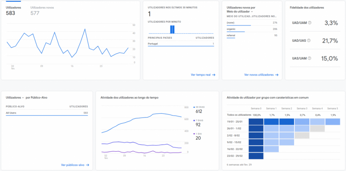Expand the Utilizadores dropdown in the Público-Alvo card

pyautogui.click(x=23, y=98)
